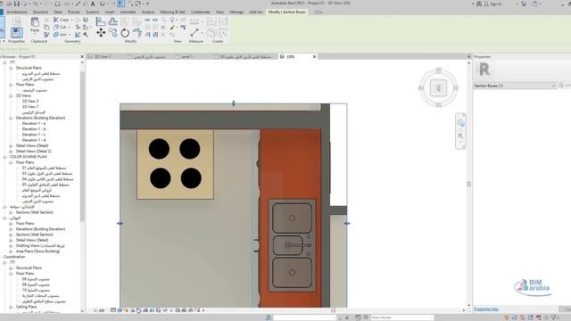This screenshot has height=321, width=571.
Task: Collapse the 3D Views tree node
Action: pyautogui.click(x=11, y=95)
